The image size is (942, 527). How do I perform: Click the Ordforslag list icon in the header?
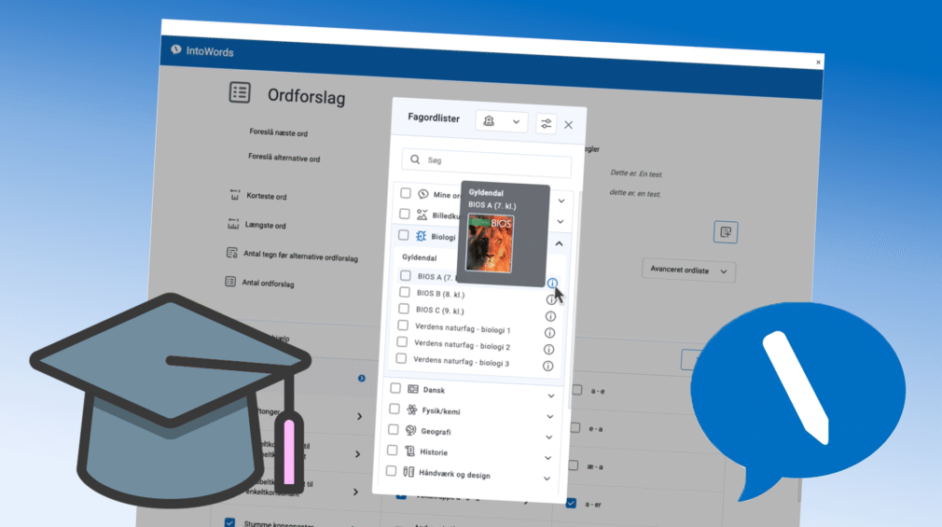point(240,92)
